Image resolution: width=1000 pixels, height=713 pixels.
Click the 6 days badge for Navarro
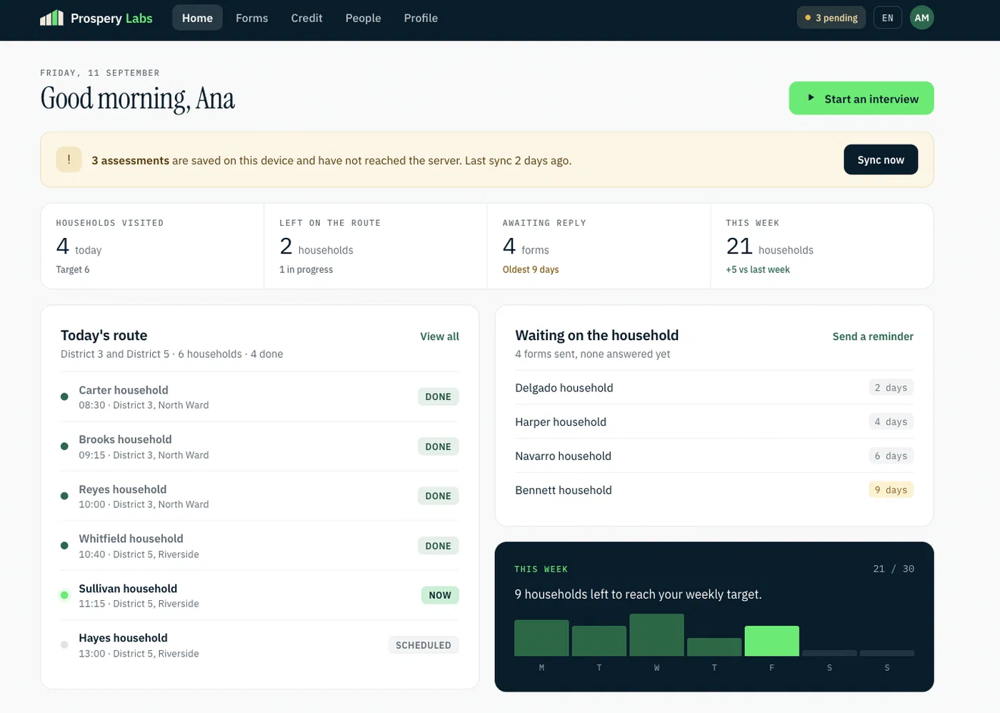tap(891, 456)
